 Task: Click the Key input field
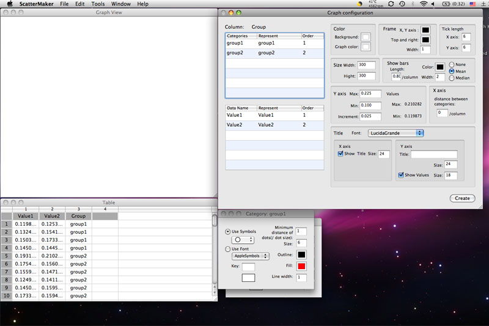(x=248, y=267)
